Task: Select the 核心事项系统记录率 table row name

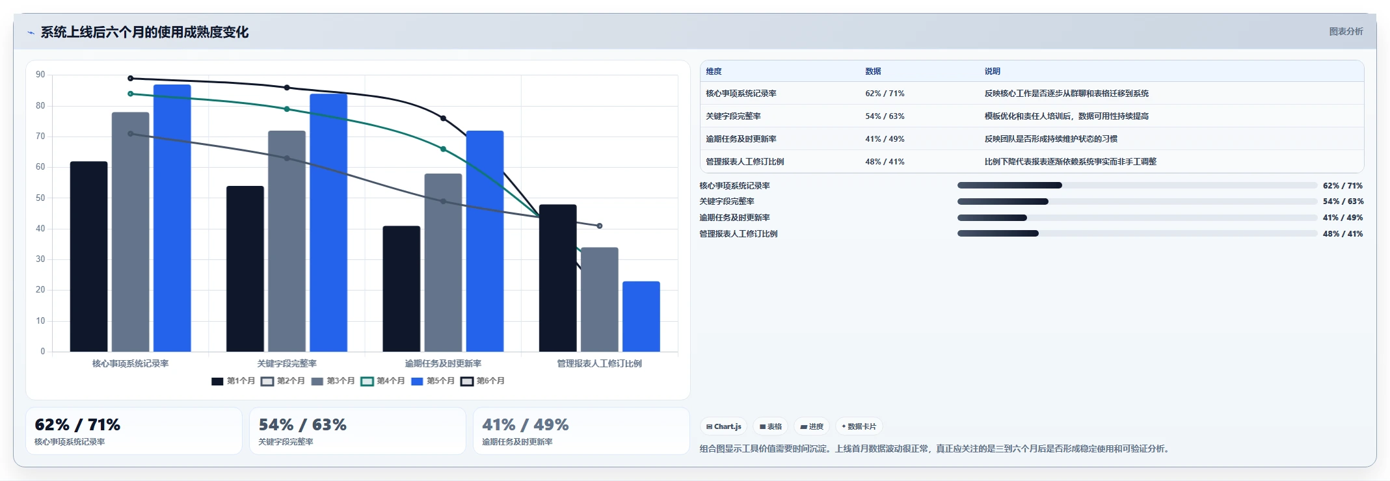Action: coord(741,94)
